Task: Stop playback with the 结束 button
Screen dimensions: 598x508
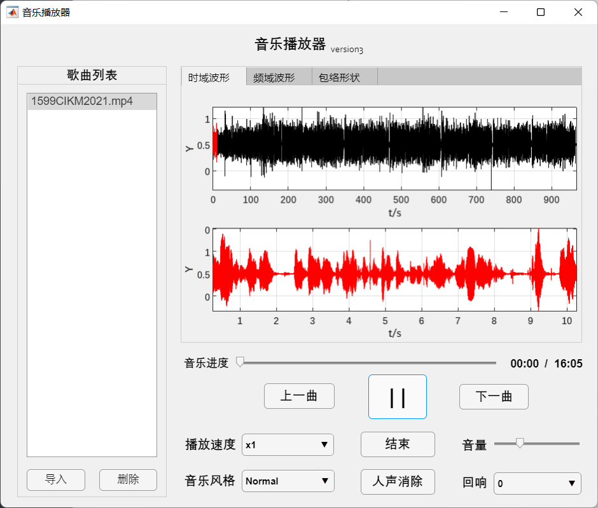Action: 398,444
